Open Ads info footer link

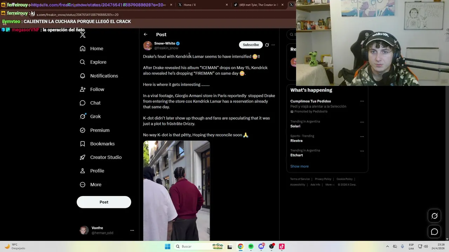pos(315,185)
